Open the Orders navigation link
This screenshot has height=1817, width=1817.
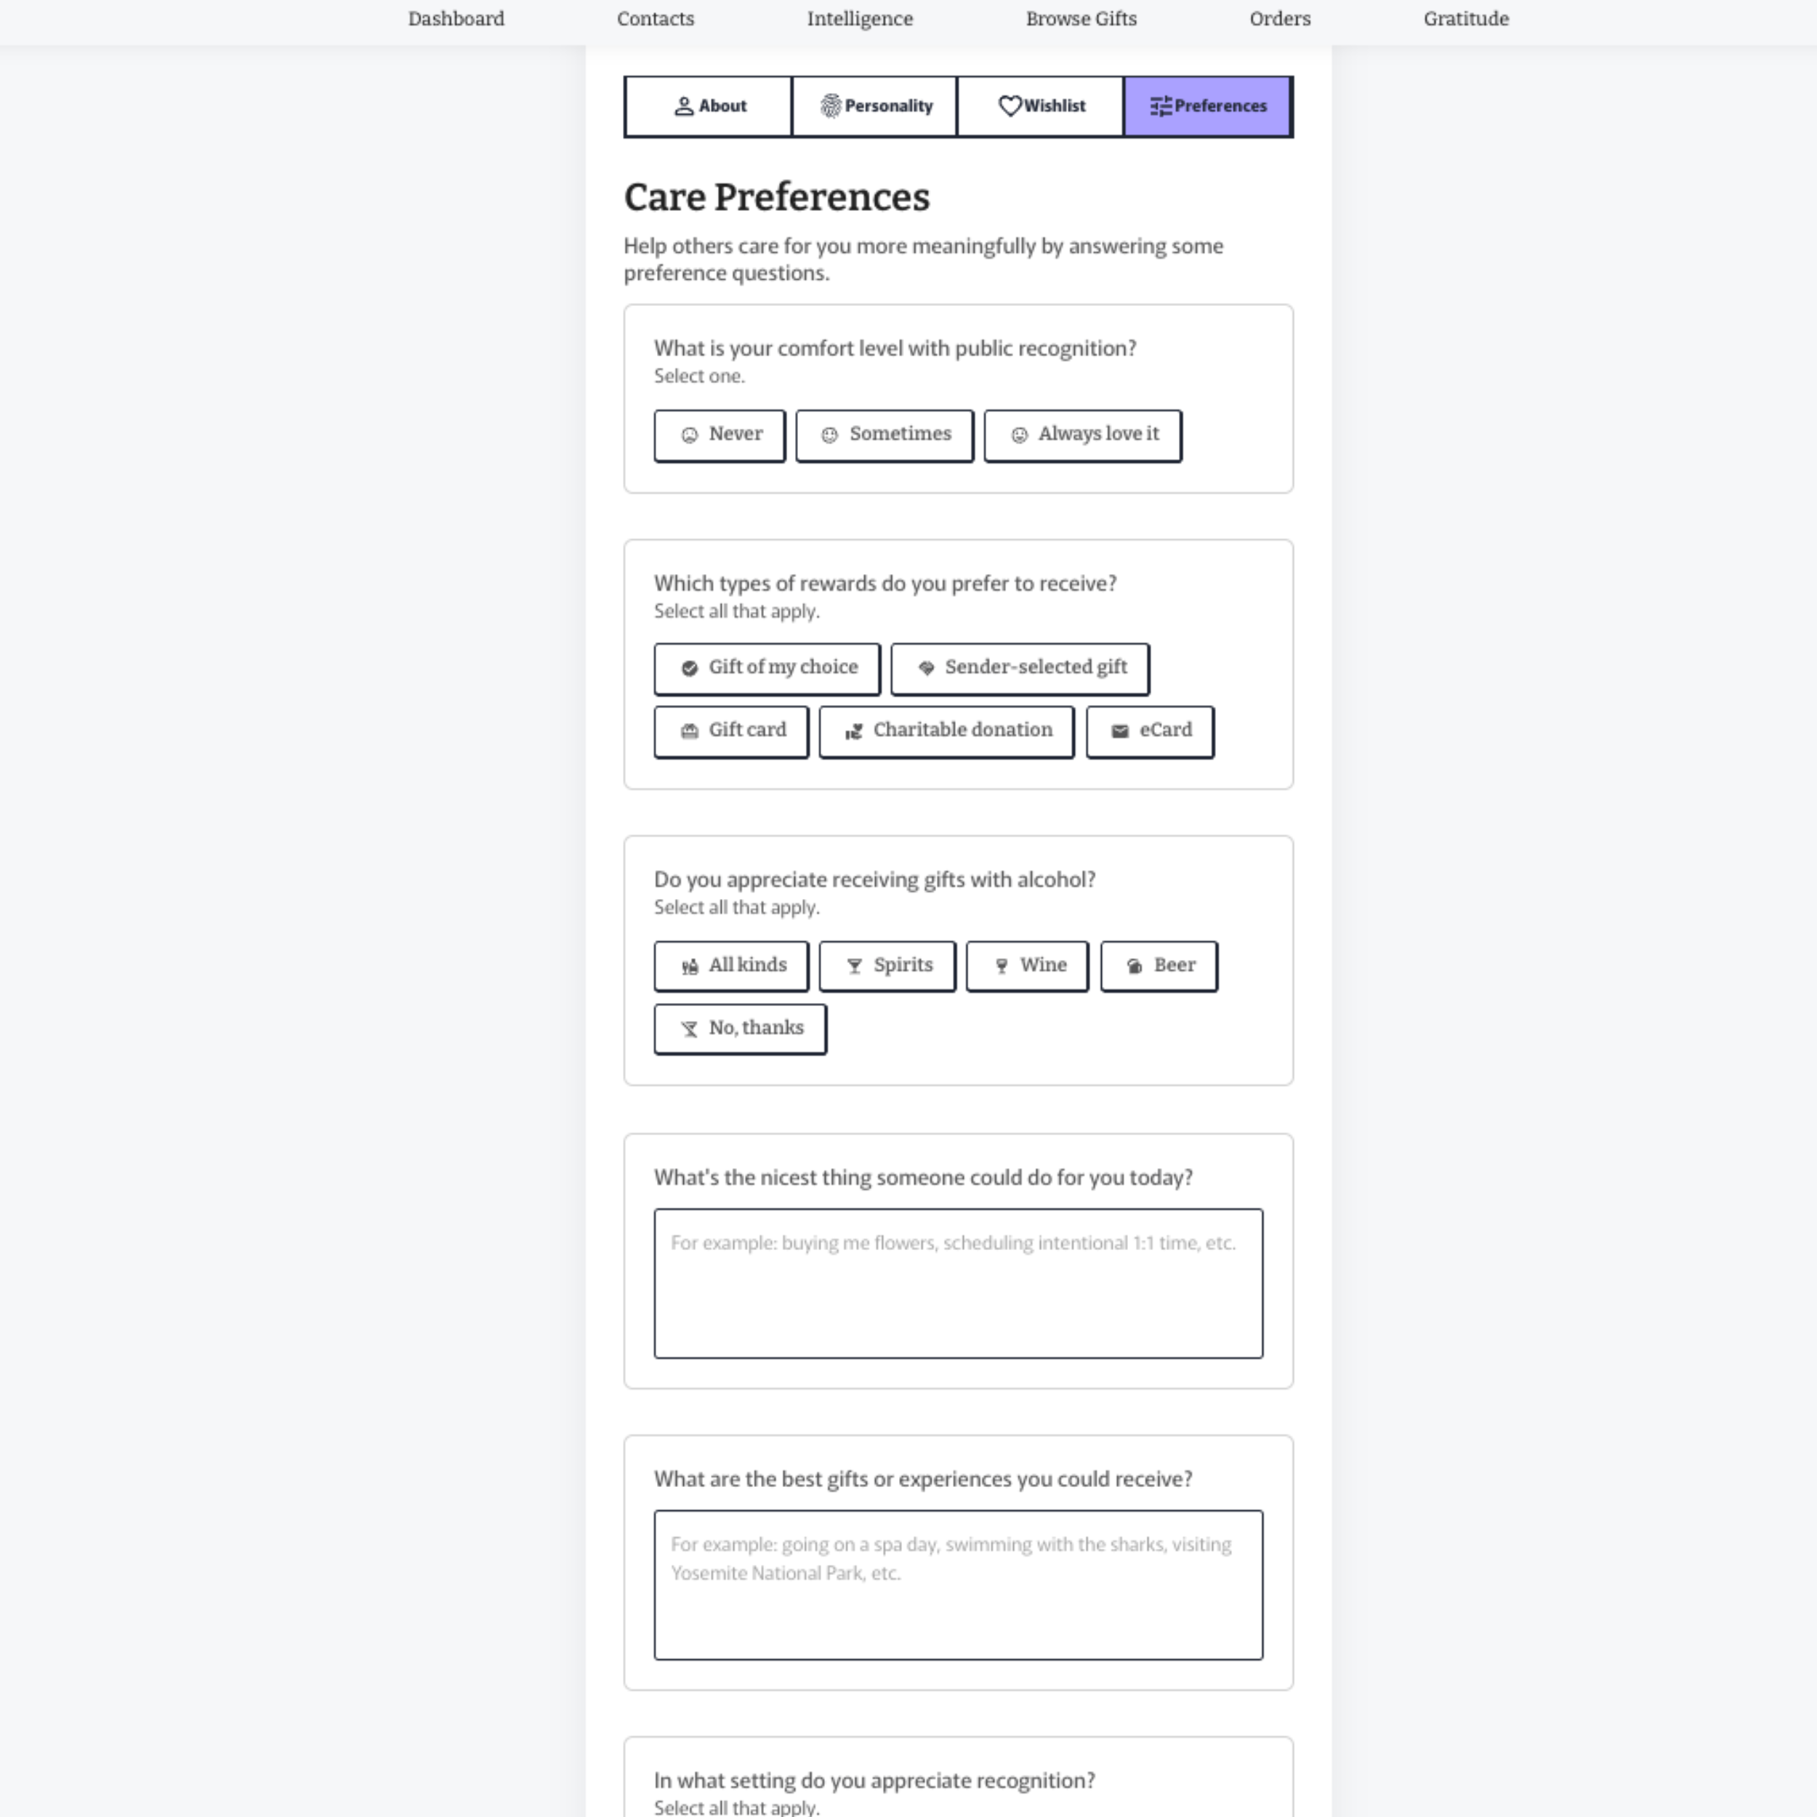1279,19
